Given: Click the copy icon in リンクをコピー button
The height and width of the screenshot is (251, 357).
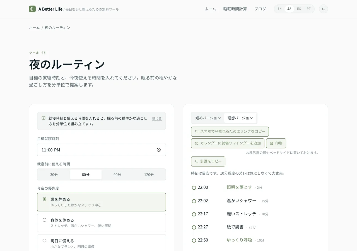Looking at the screenshot, I should point(197,131).
